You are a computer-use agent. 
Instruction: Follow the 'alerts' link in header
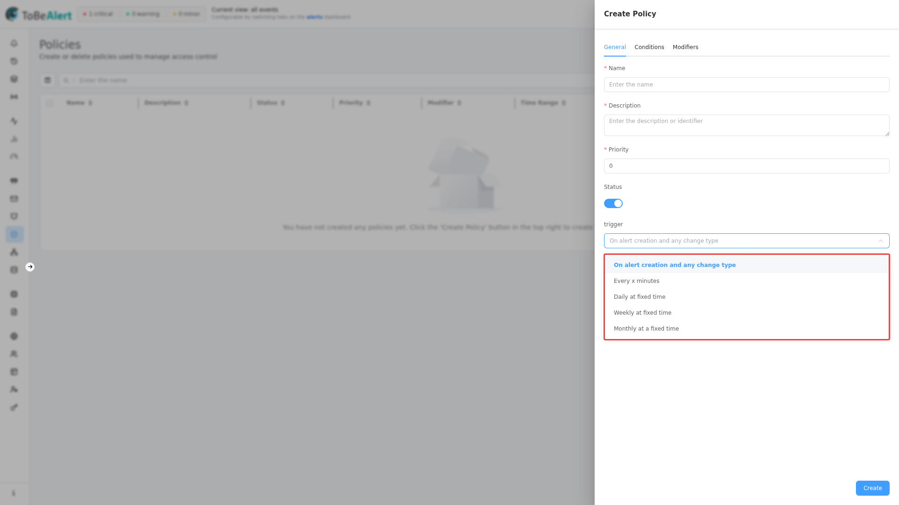[x=314, y=17]
